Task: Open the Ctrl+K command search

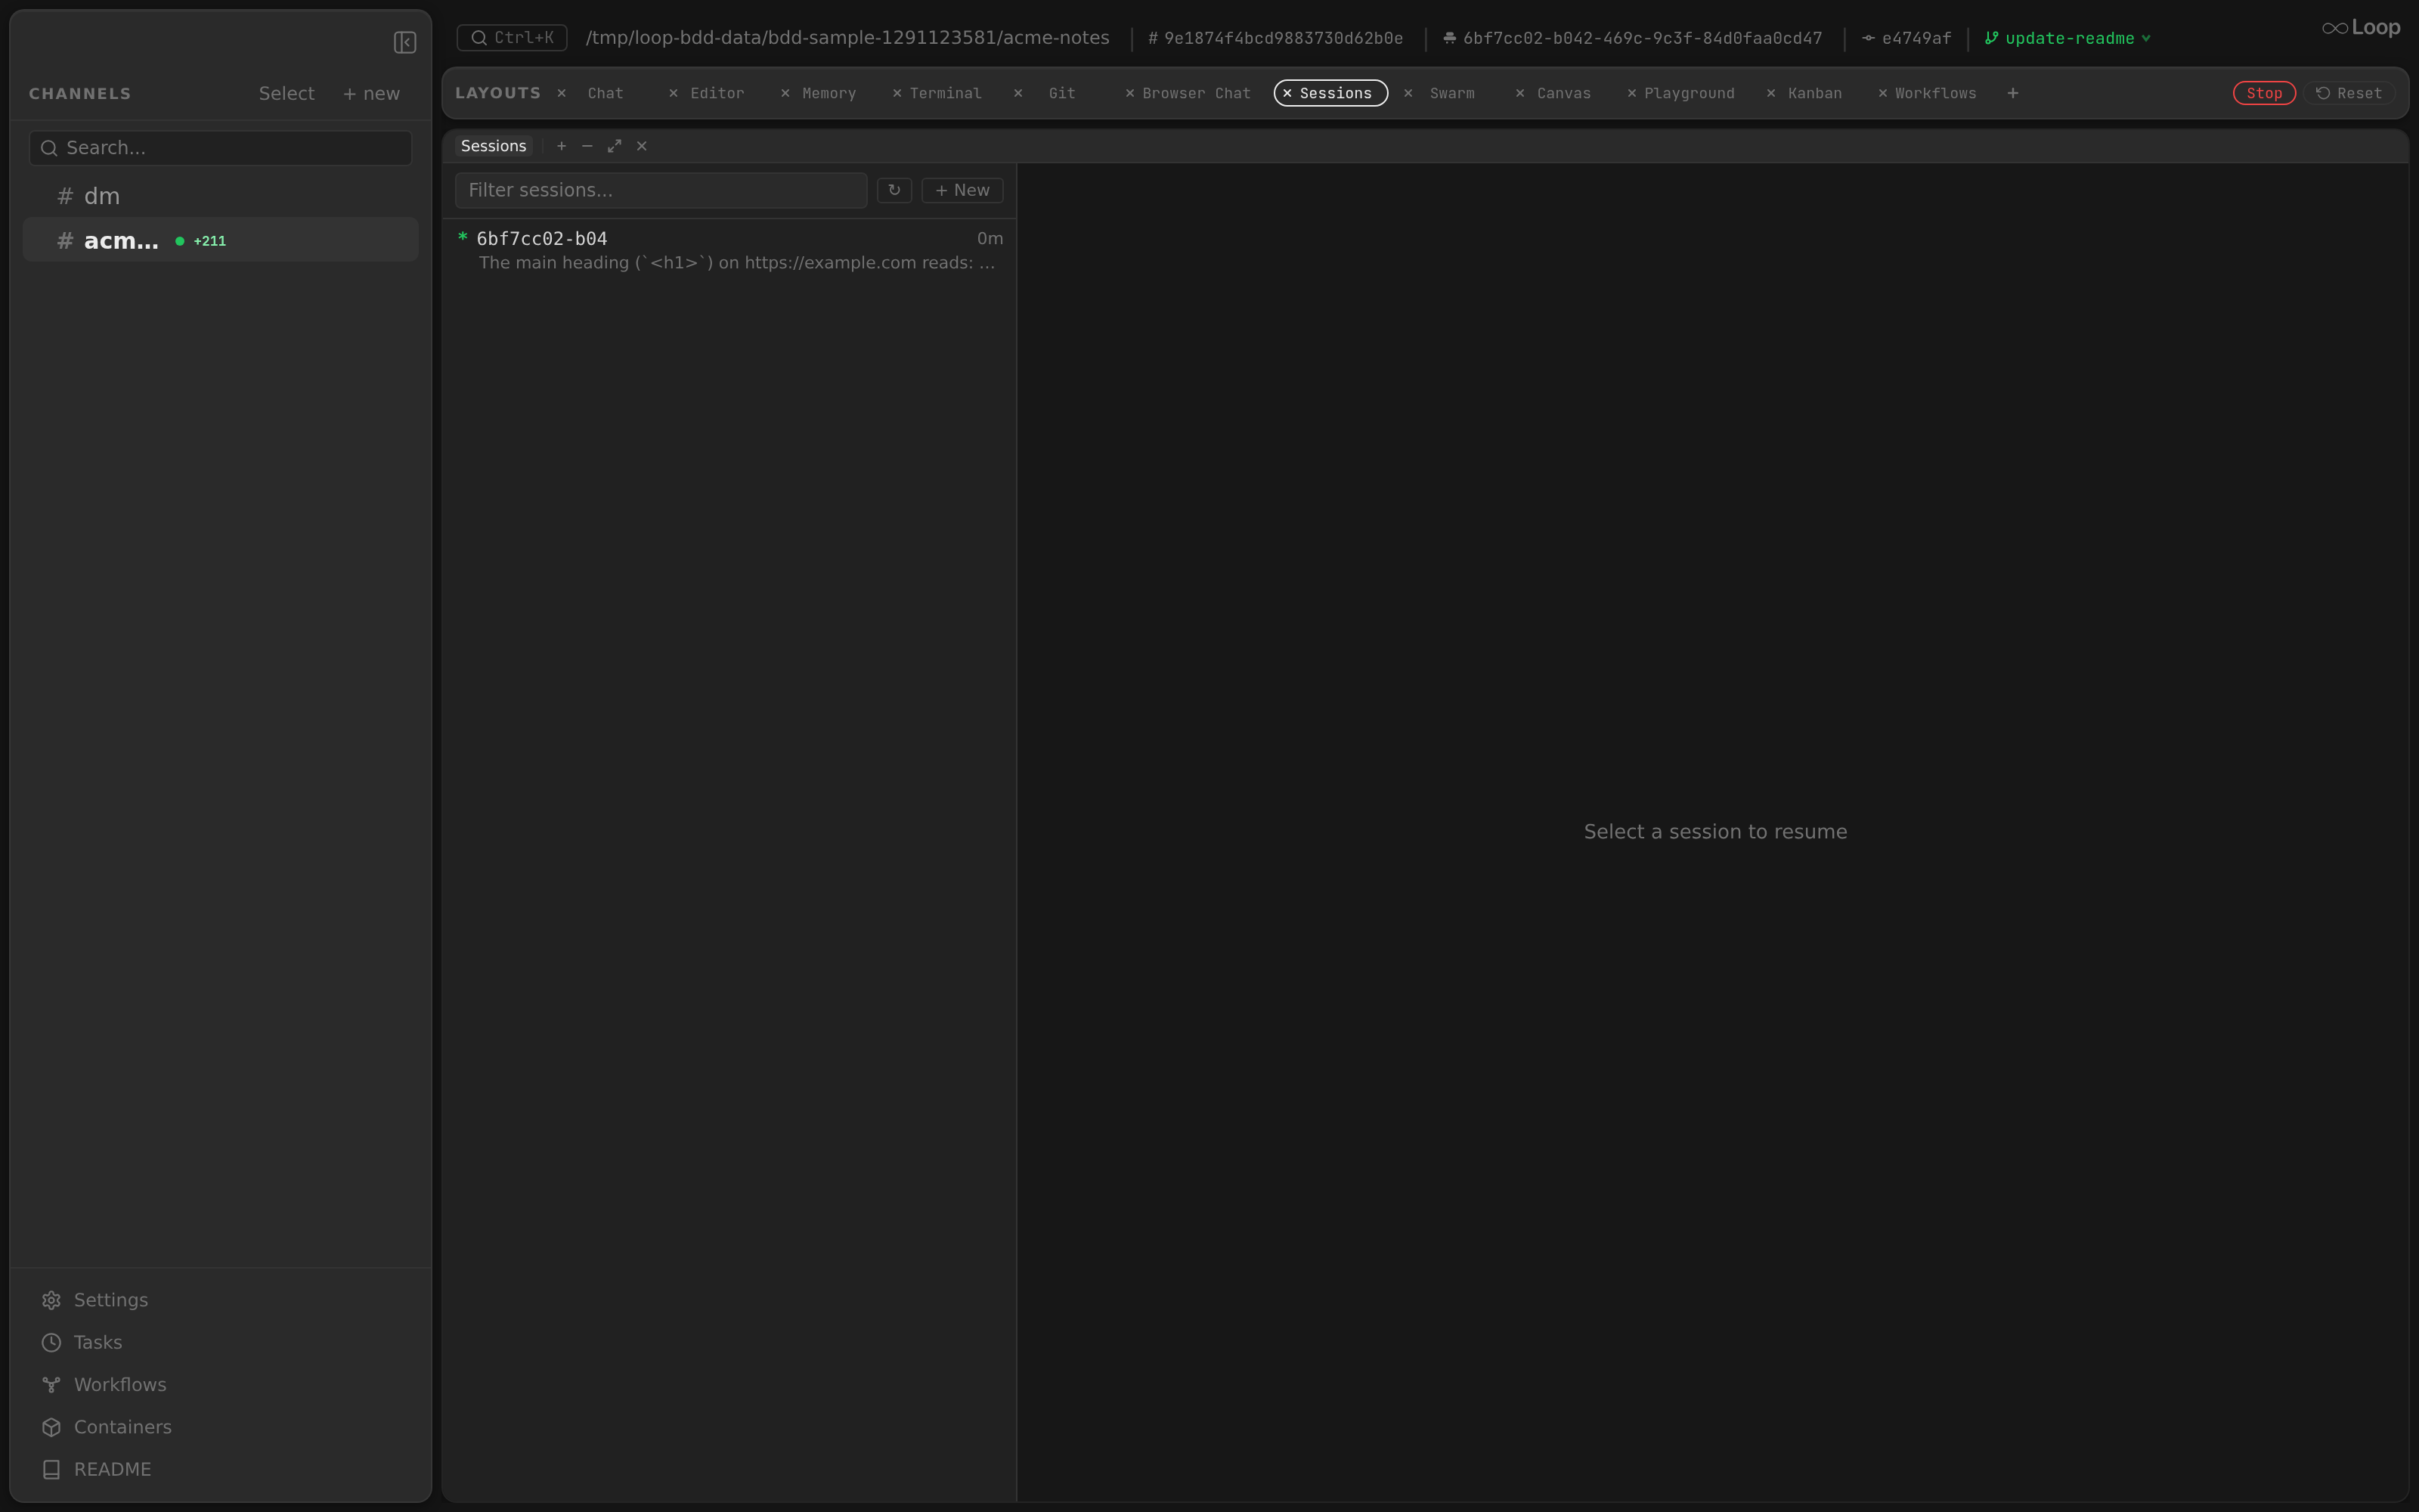Action: click(x=512, y=38)
